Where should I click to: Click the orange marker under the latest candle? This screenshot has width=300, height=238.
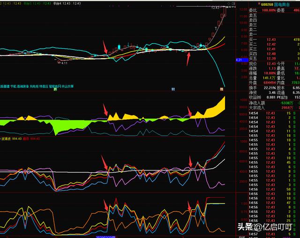[x=222, y=89]
